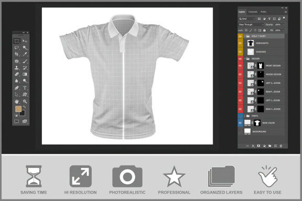Create a new group in Layers panel
The image size is (302, 201).
pyautogui.click(x=270, y=146)
